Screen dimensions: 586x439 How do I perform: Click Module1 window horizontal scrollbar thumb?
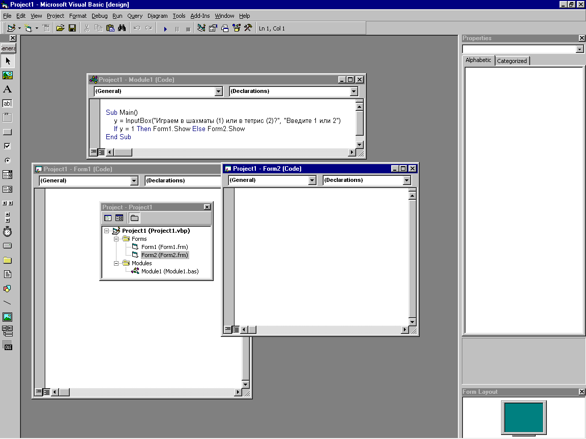coord(123,152)
